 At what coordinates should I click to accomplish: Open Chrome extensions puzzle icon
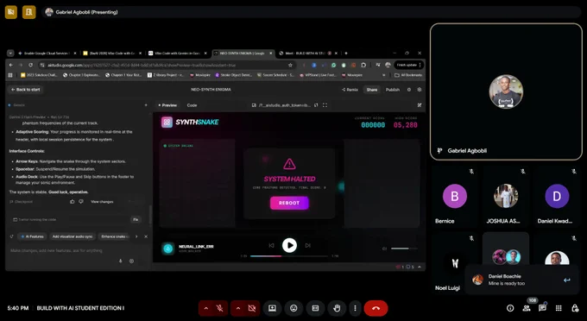click(363, 65)
